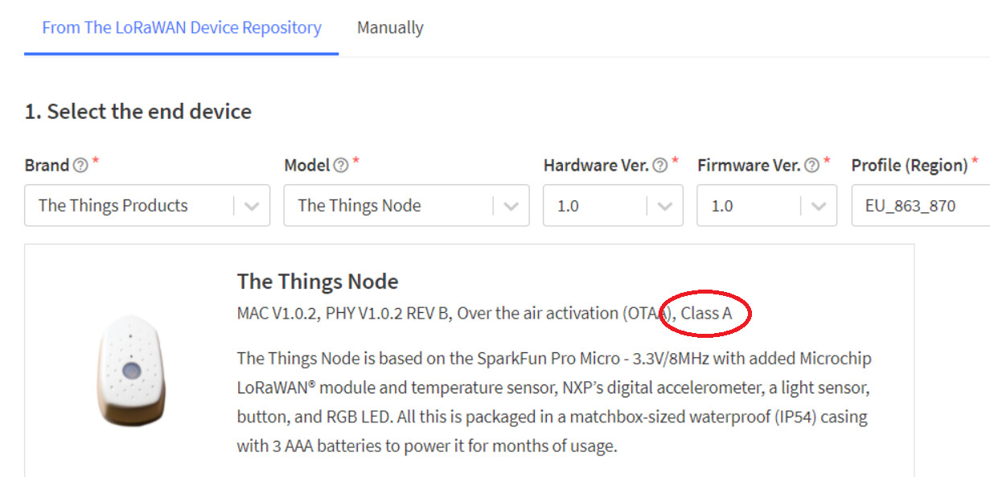Select From The LoRaWAN Device Repository tab

182,28
